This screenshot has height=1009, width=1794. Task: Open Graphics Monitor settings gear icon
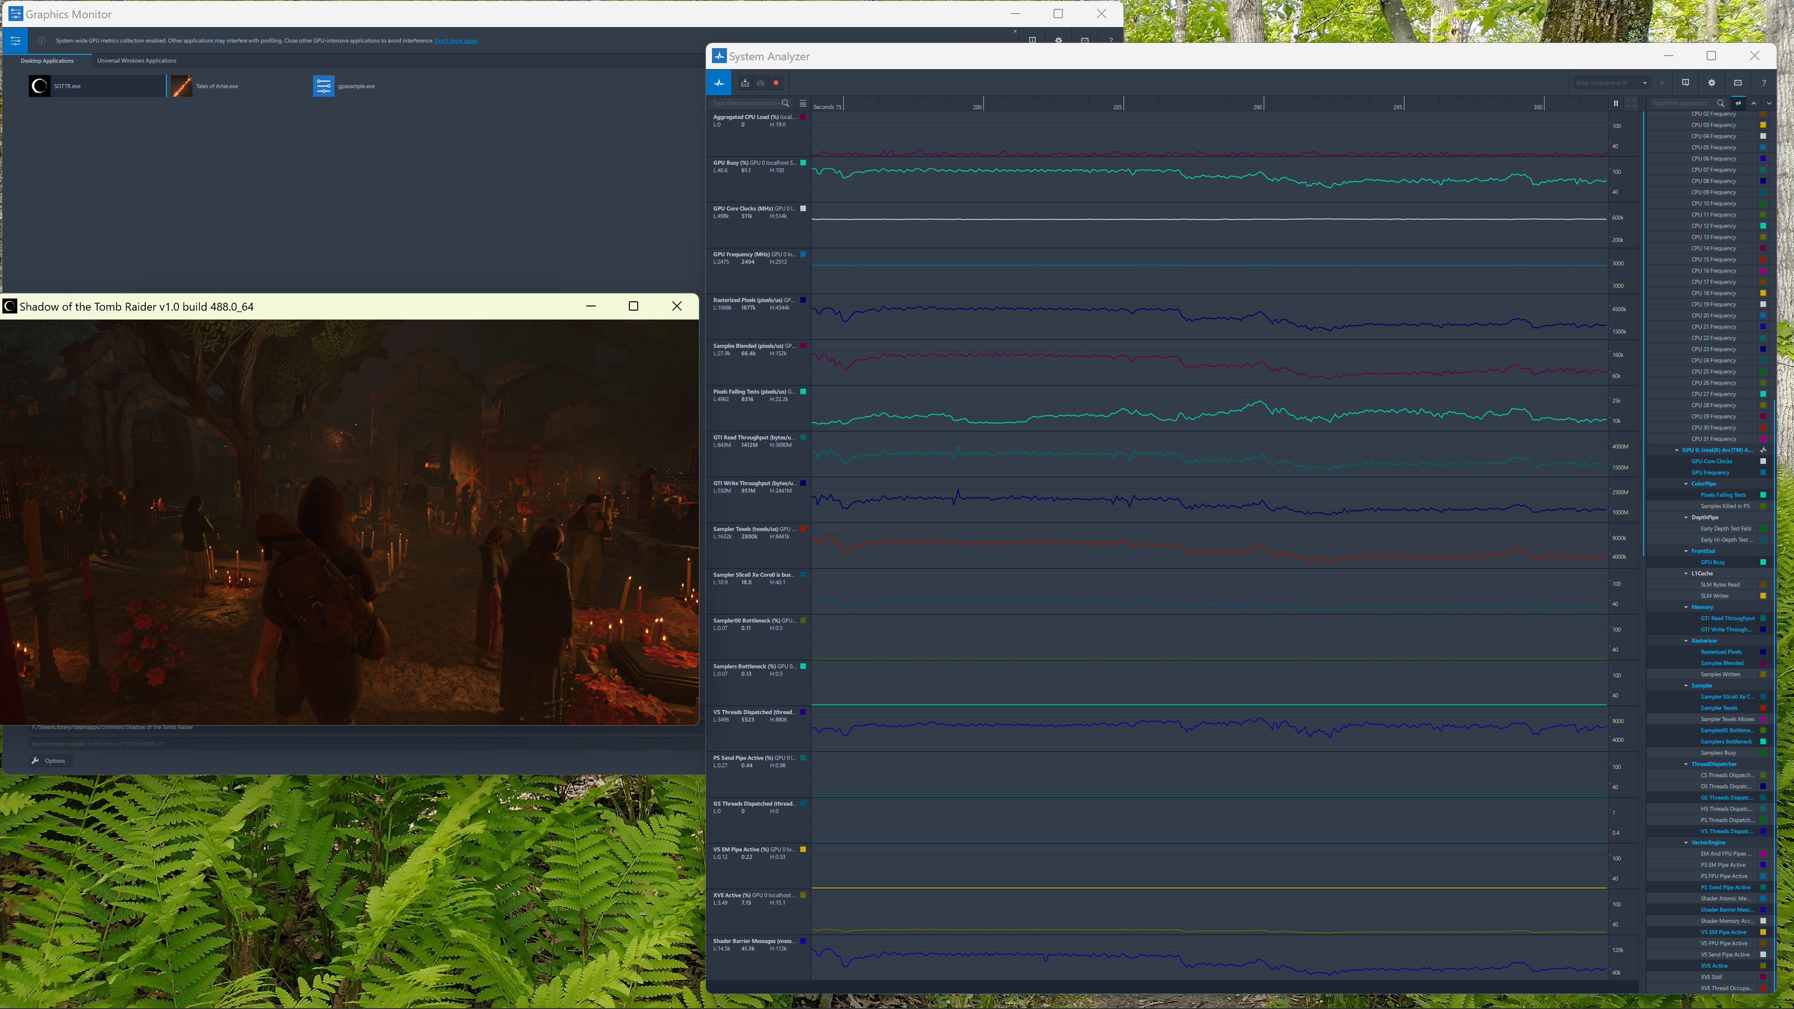click(x=1059, y=40)
